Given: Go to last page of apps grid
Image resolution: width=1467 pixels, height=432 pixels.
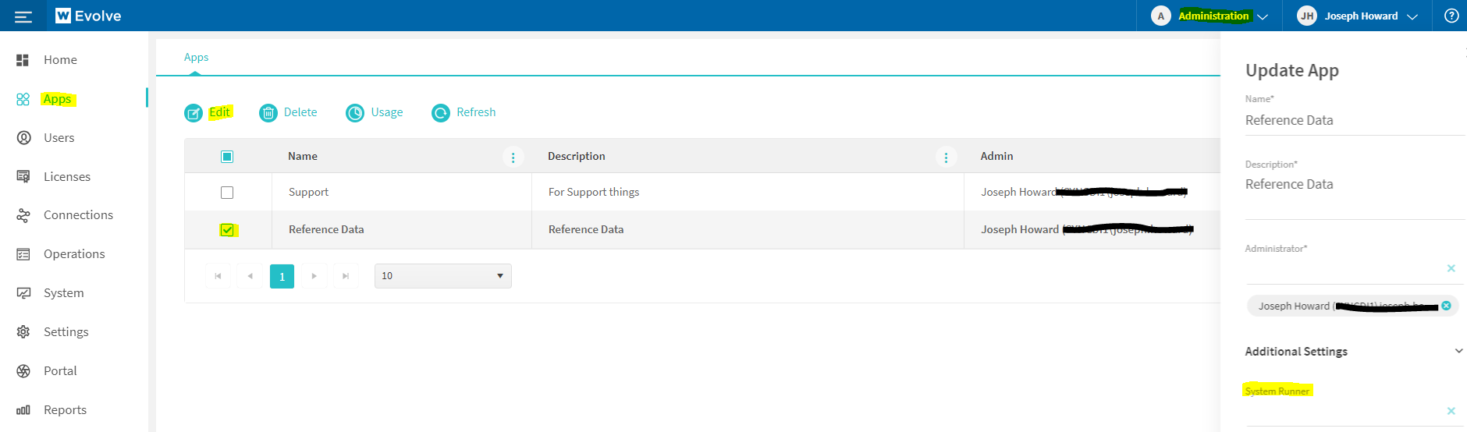Looking at the screenshot, I should [x=346, y=276].
